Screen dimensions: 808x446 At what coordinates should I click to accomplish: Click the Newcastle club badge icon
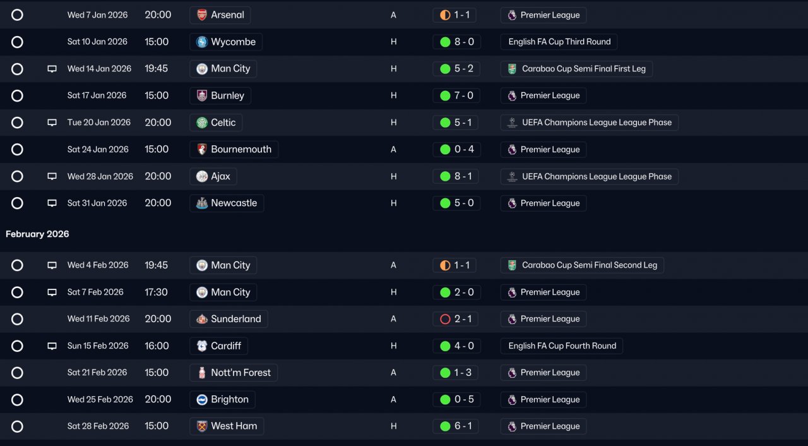pyautogui.click(x=202, y=203)
